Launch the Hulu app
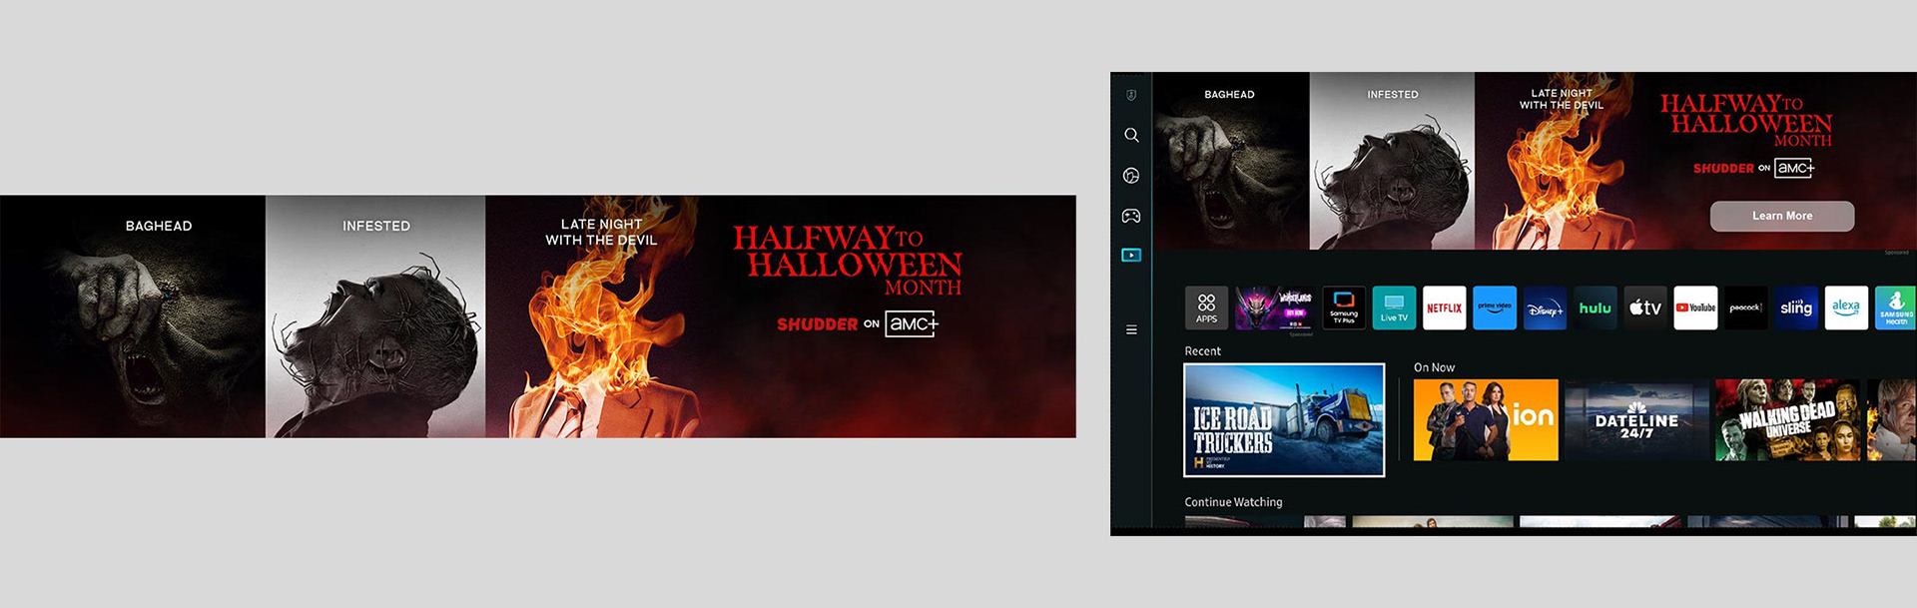Screen dimensions: 1917x608 click(1595, 307)
